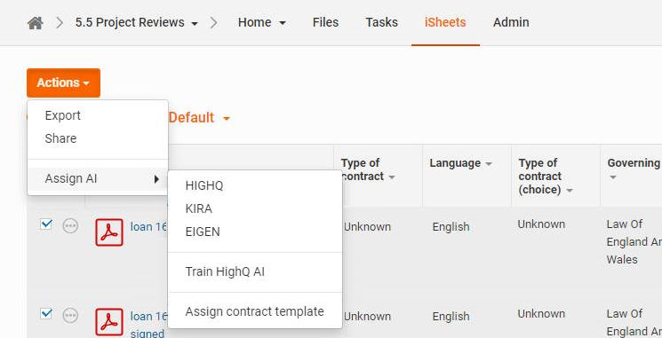Image resolution: width=662 pixels, height=338 pixels.
Task: Open the Home tab dropdown arrow
Action: click(283, 24)
